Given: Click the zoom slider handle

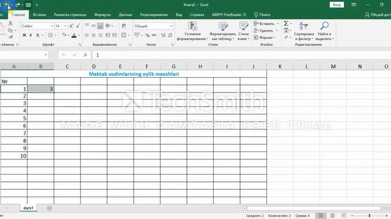Looking at the screenshot, I should click(370, 215).
